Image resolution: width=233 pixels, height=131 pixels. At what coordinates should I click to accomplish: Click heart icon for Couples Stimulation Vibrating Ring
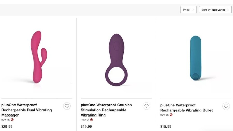pyautogui.click(x=146, y=106)
